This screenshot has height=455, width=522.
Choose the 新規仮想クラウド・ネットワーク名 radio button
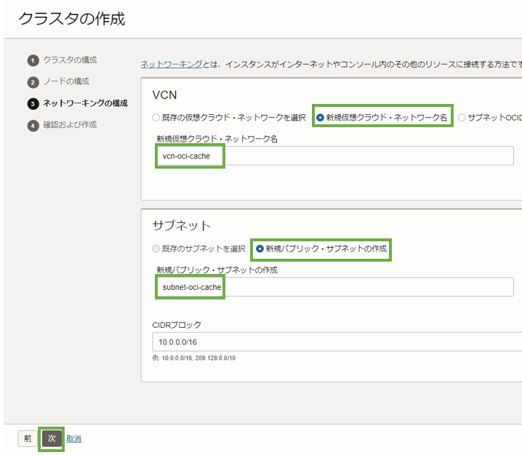tap(321, 117)
